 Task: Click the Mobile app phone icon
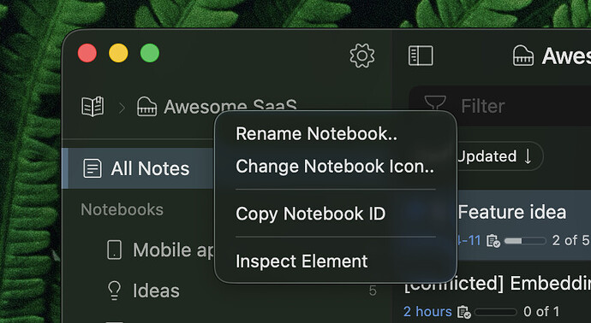pos(114,250)
